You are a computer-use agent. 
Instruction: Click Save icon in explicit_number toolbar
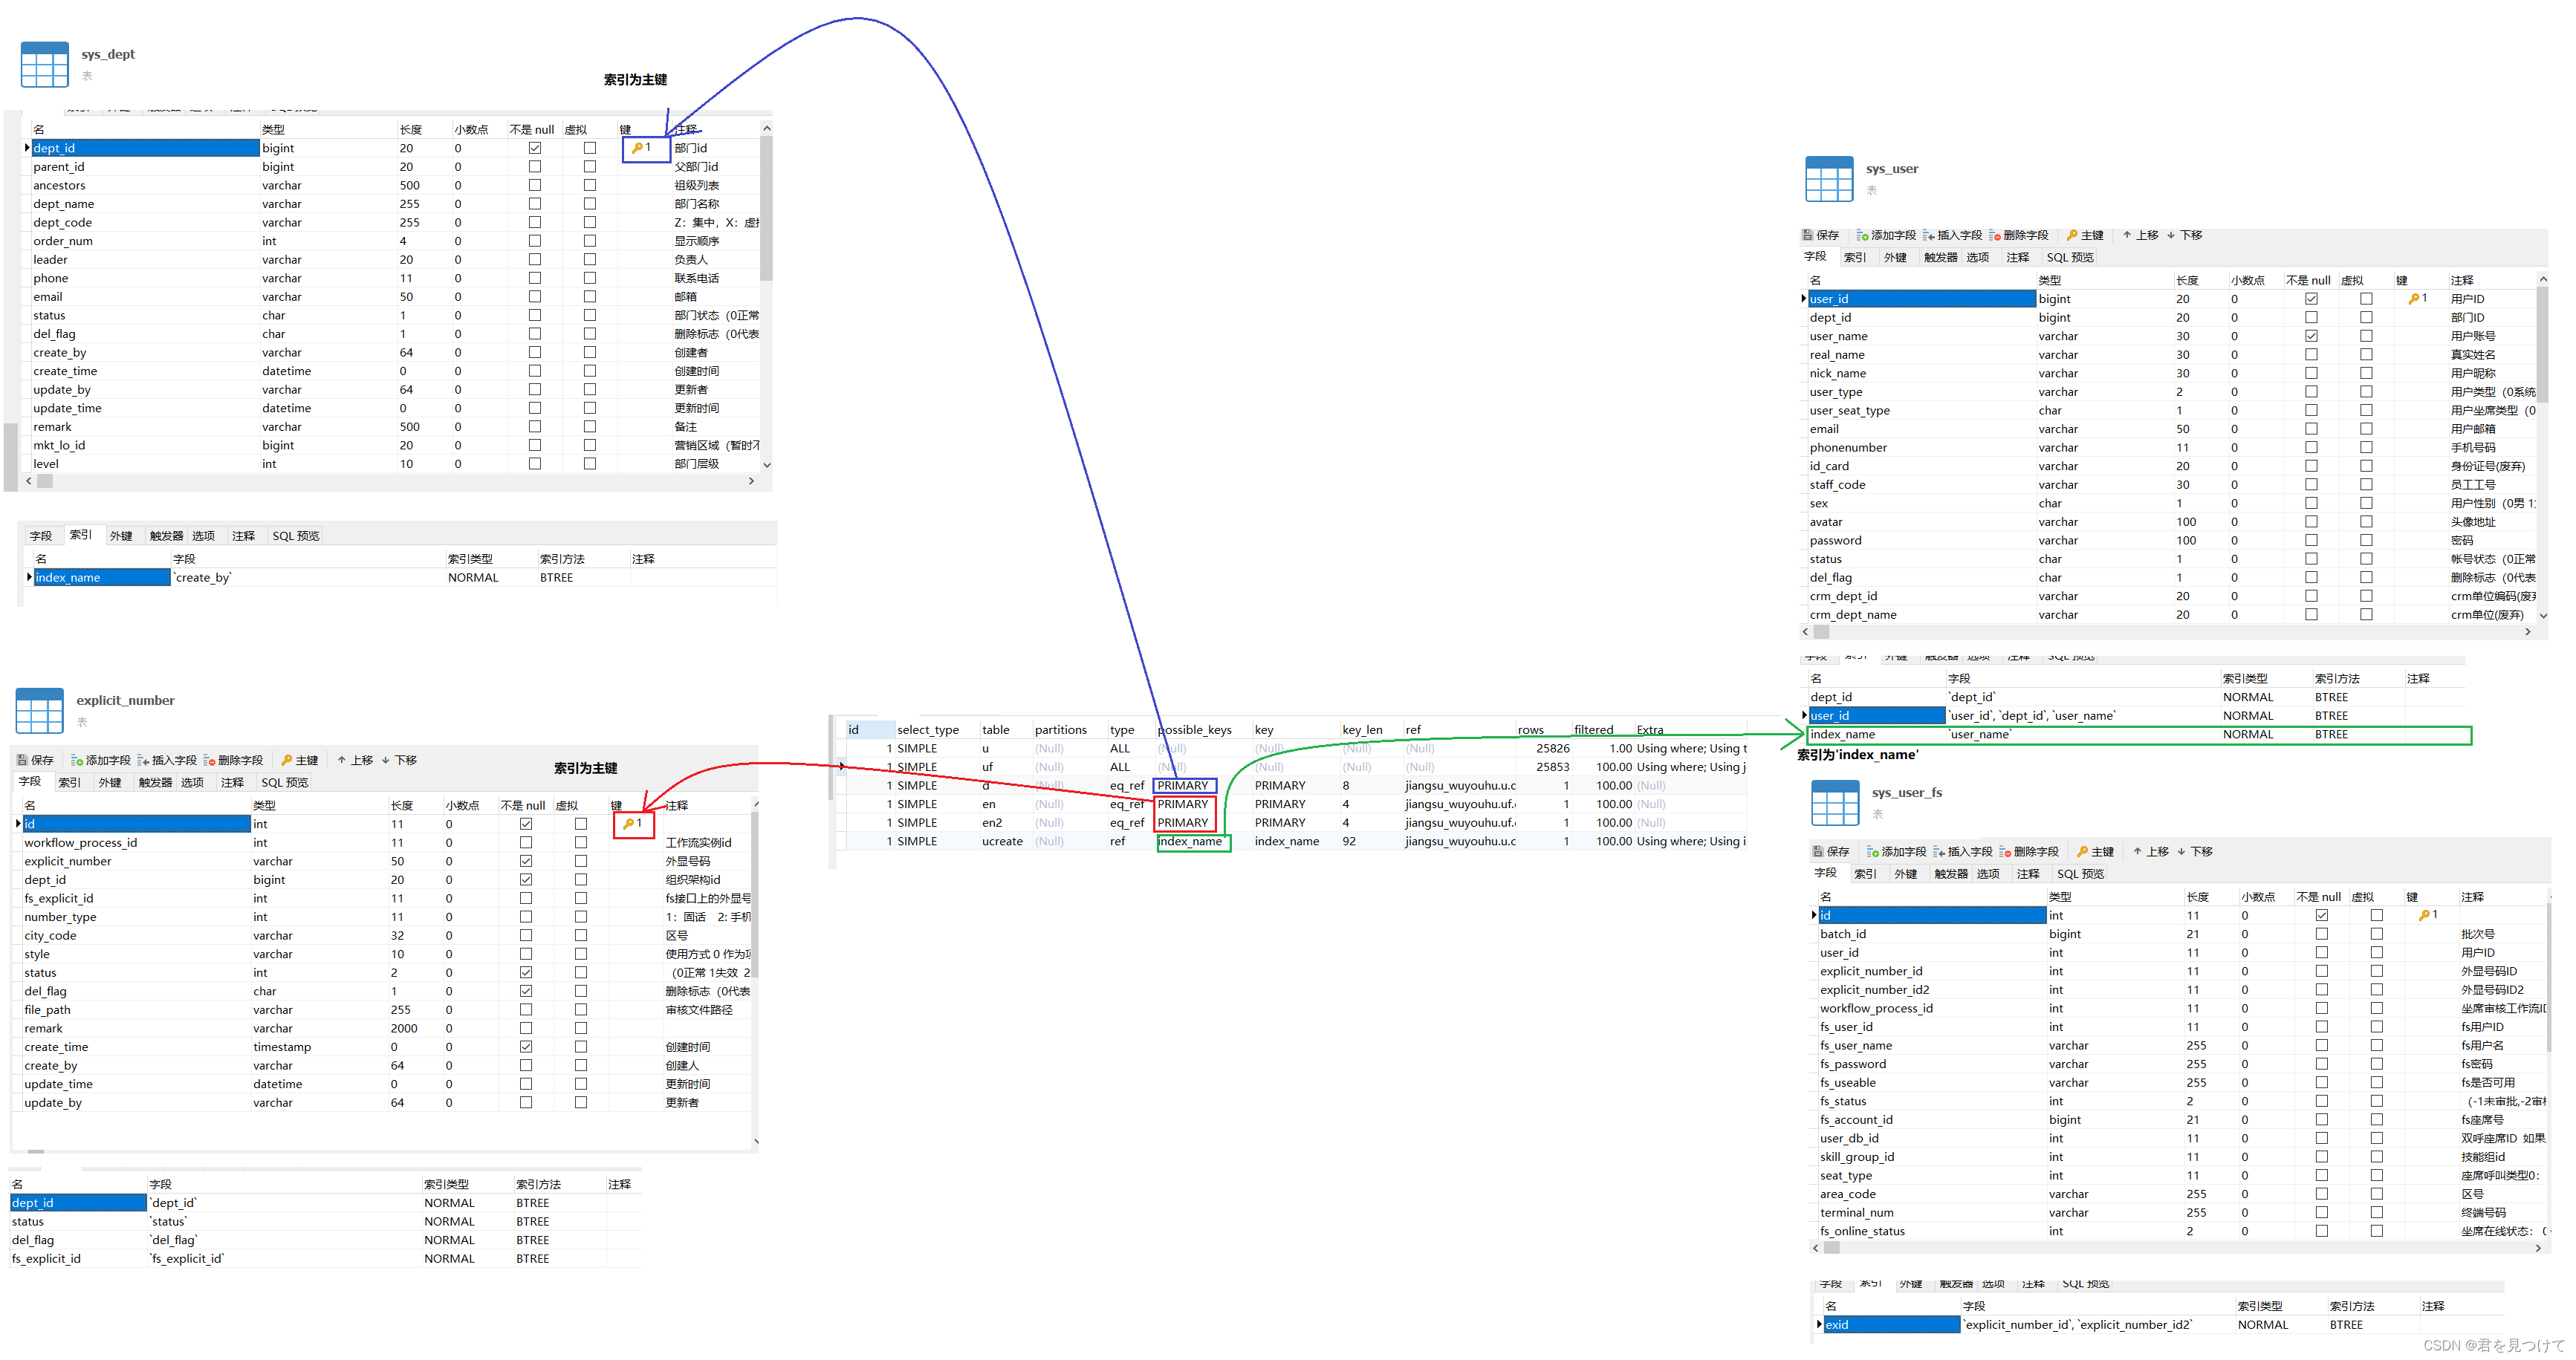click(x=23, y=760)
